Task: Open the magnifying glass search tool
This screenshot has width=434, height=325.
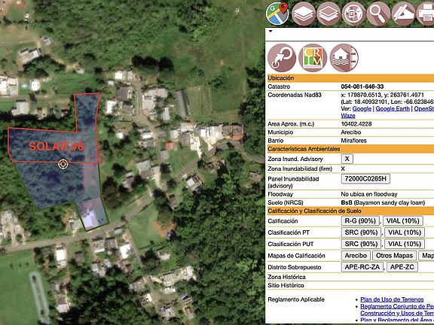Action: pos(378,14)
